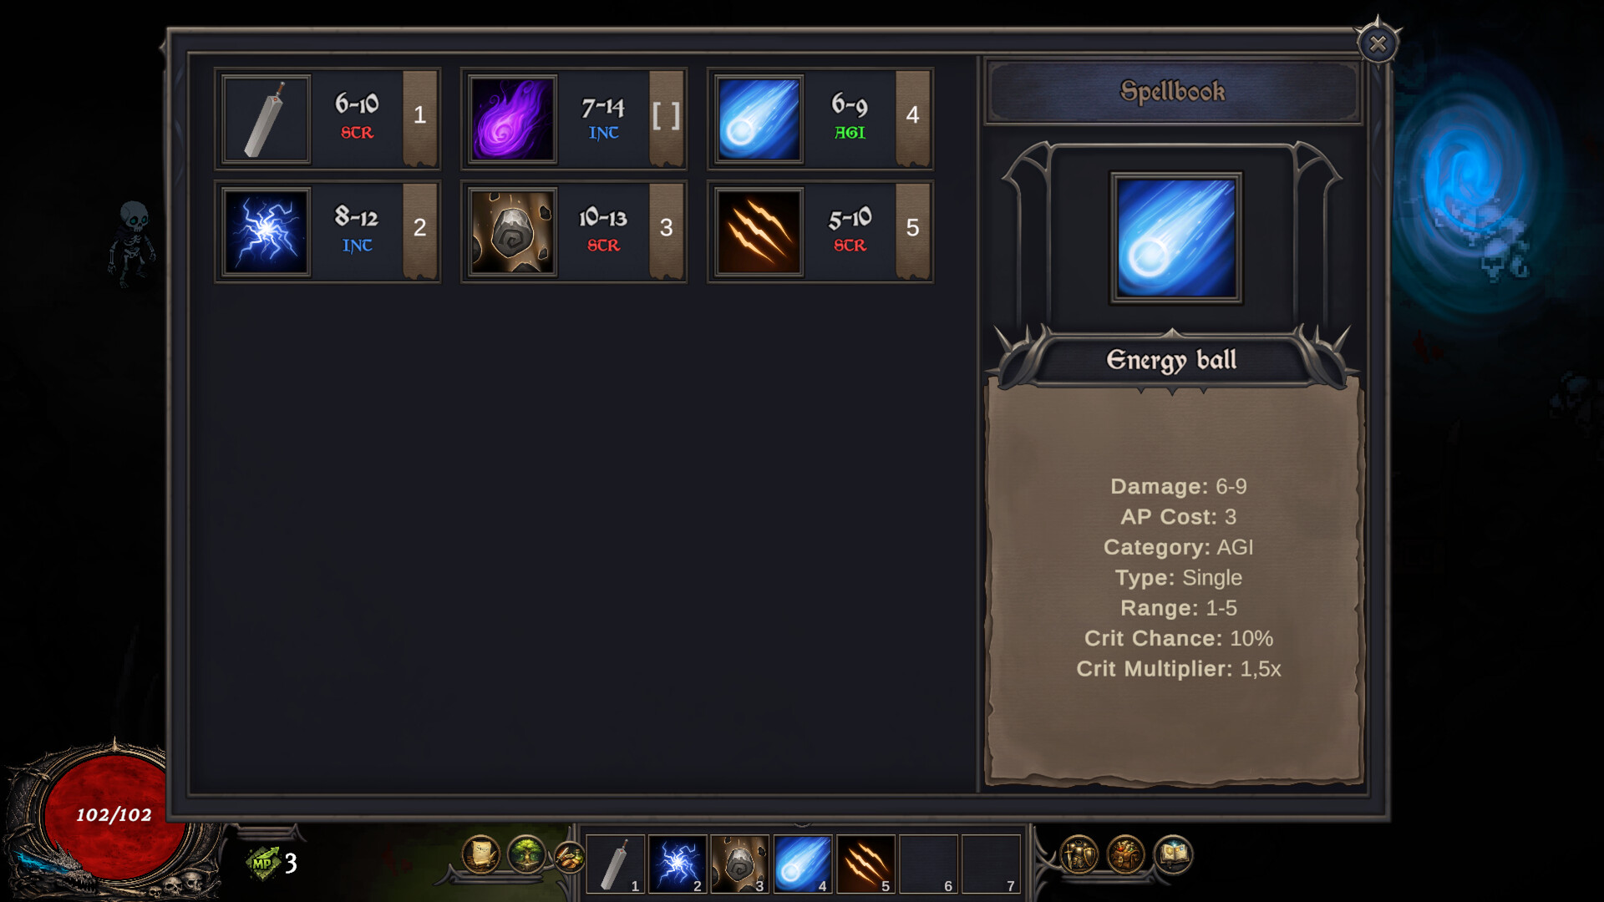Open the skill tree icon
This screenshot has height=902, width=1604.
[526, 854]
